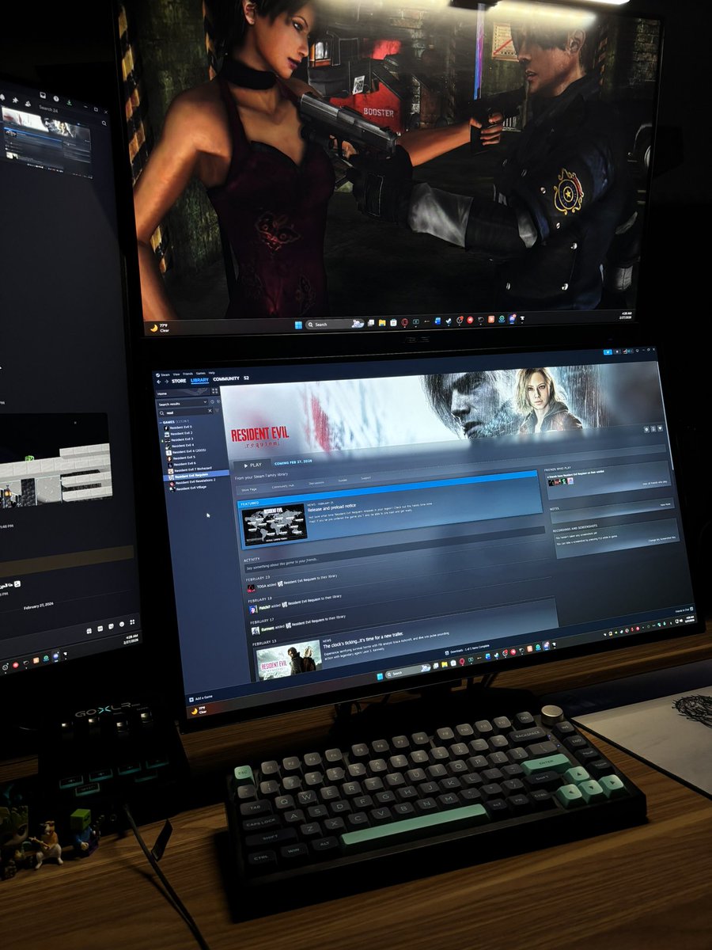Click Change My Screenshot Key
Viewport: 712px width, 950px height.
[x=662, y=538]
